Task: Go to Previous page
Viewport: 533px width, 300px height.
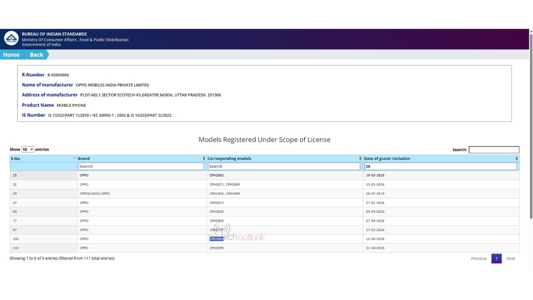Action: pos(479,258)
